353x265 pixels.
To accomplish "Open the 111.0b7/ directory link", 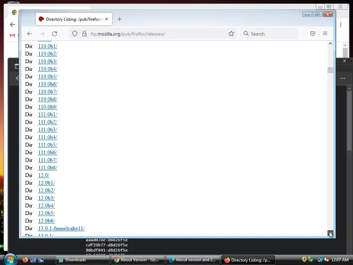I will pyautogui.click(x=48, y=160).
